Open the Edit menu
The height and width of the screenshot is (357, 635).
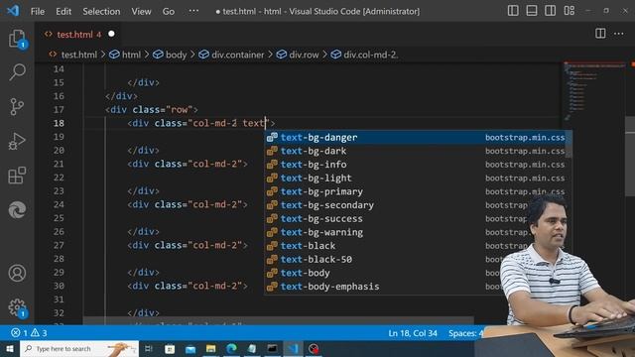(63, 11)
